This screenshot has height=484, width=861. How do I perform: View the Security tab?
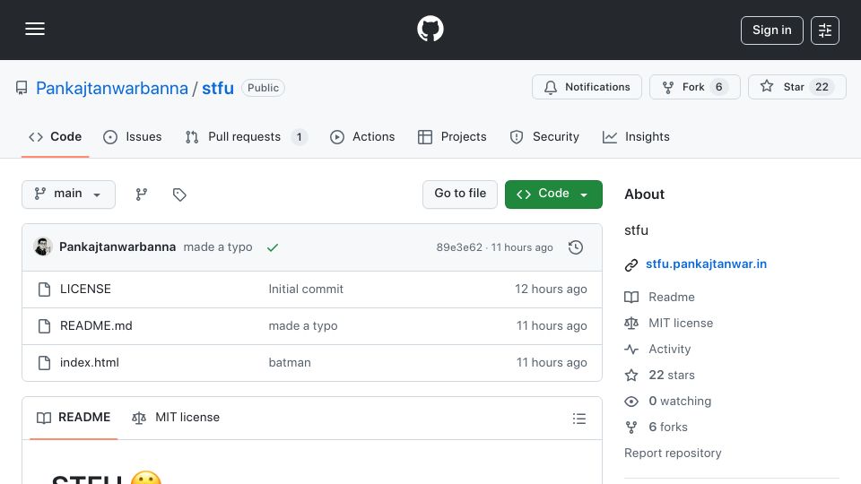click(544, 136)
